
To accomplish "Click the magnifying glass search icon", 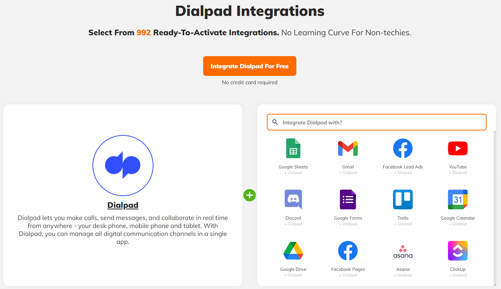I will click(x=275, y=122).
